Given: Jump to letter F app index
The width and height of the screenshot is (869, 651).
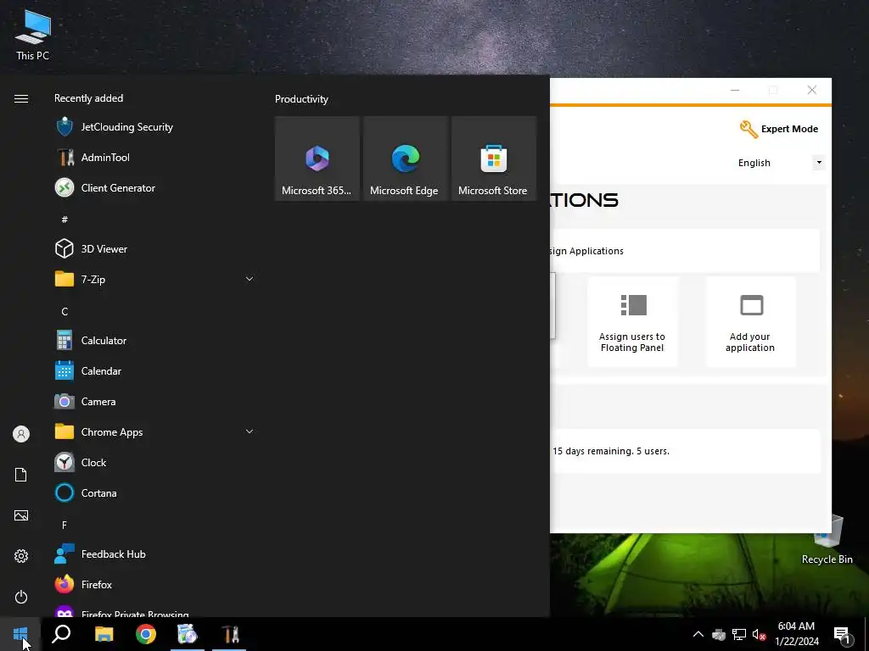Looking at the screenshot, I should (64, 525).
